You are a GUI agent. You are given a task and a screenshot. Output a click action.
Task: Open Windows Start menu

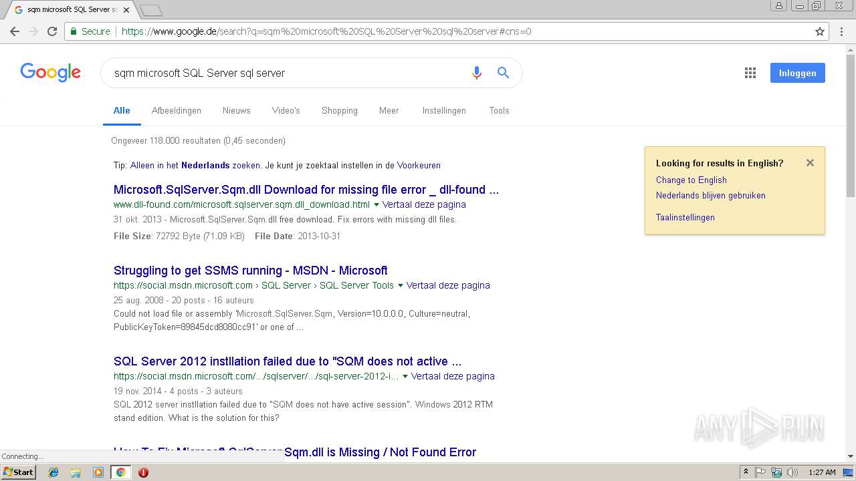pos(19,472)
